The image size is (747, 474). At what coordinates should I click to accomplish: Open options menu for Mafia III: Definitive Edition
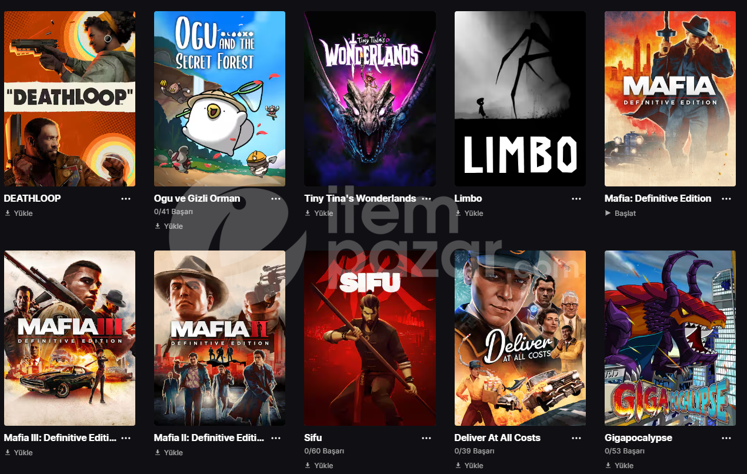126,438
